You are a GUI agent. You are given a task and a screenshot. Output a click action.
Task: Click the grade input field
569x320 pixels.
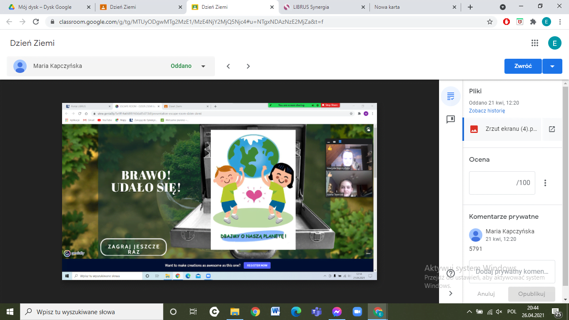pyautogui.click(x=502, y=183)
